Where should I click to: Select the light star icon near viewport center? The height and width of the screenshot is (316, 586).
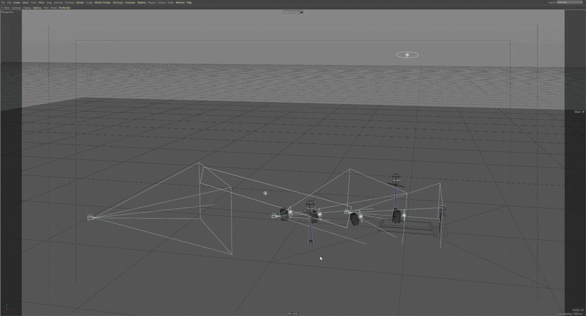[265, 193]
